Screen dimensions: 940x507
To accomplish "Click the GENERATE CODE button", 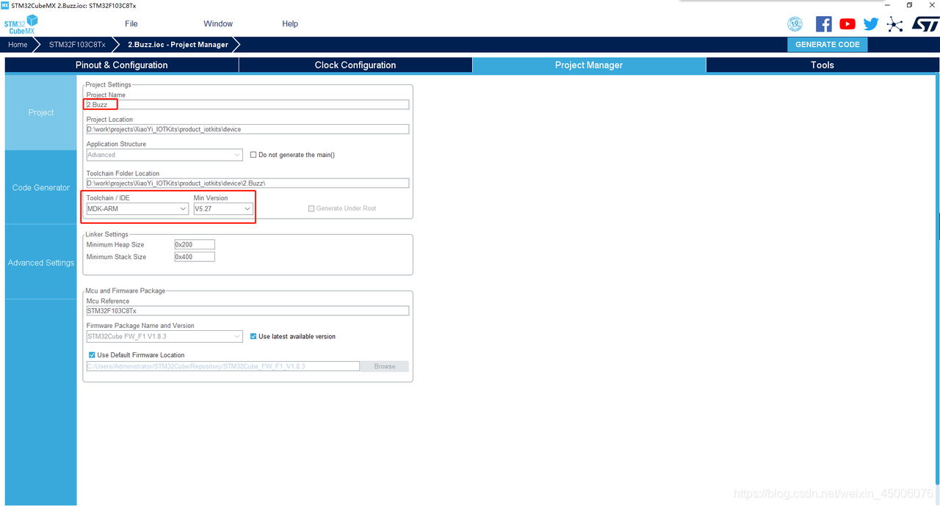I will 828,45.
